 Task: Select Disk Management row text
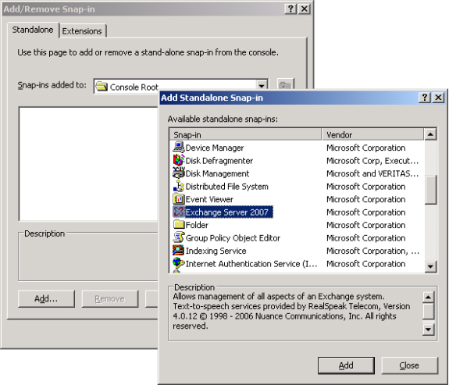217,173
